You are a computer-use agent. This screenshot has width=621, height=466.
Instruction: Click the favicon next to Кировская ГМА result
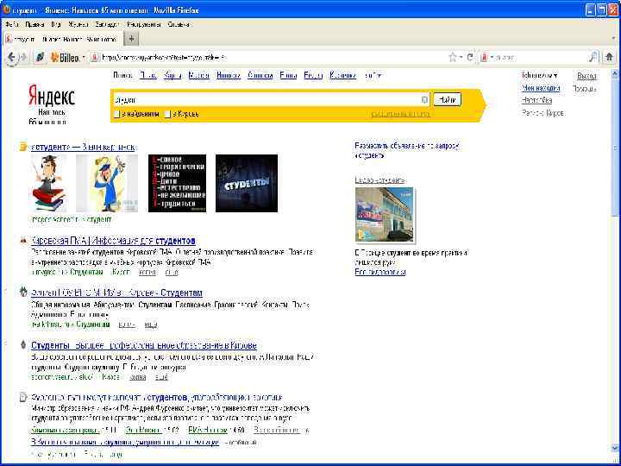[x=23, y=240]
